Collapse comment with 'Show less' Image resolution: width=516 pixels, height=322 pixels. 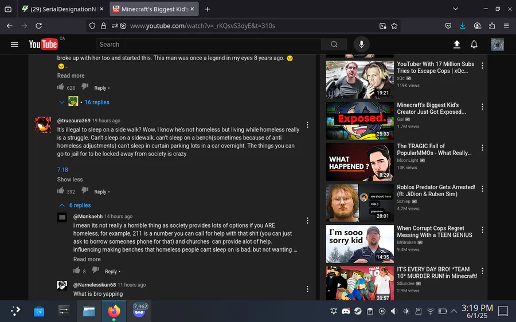tap(70, 180)
